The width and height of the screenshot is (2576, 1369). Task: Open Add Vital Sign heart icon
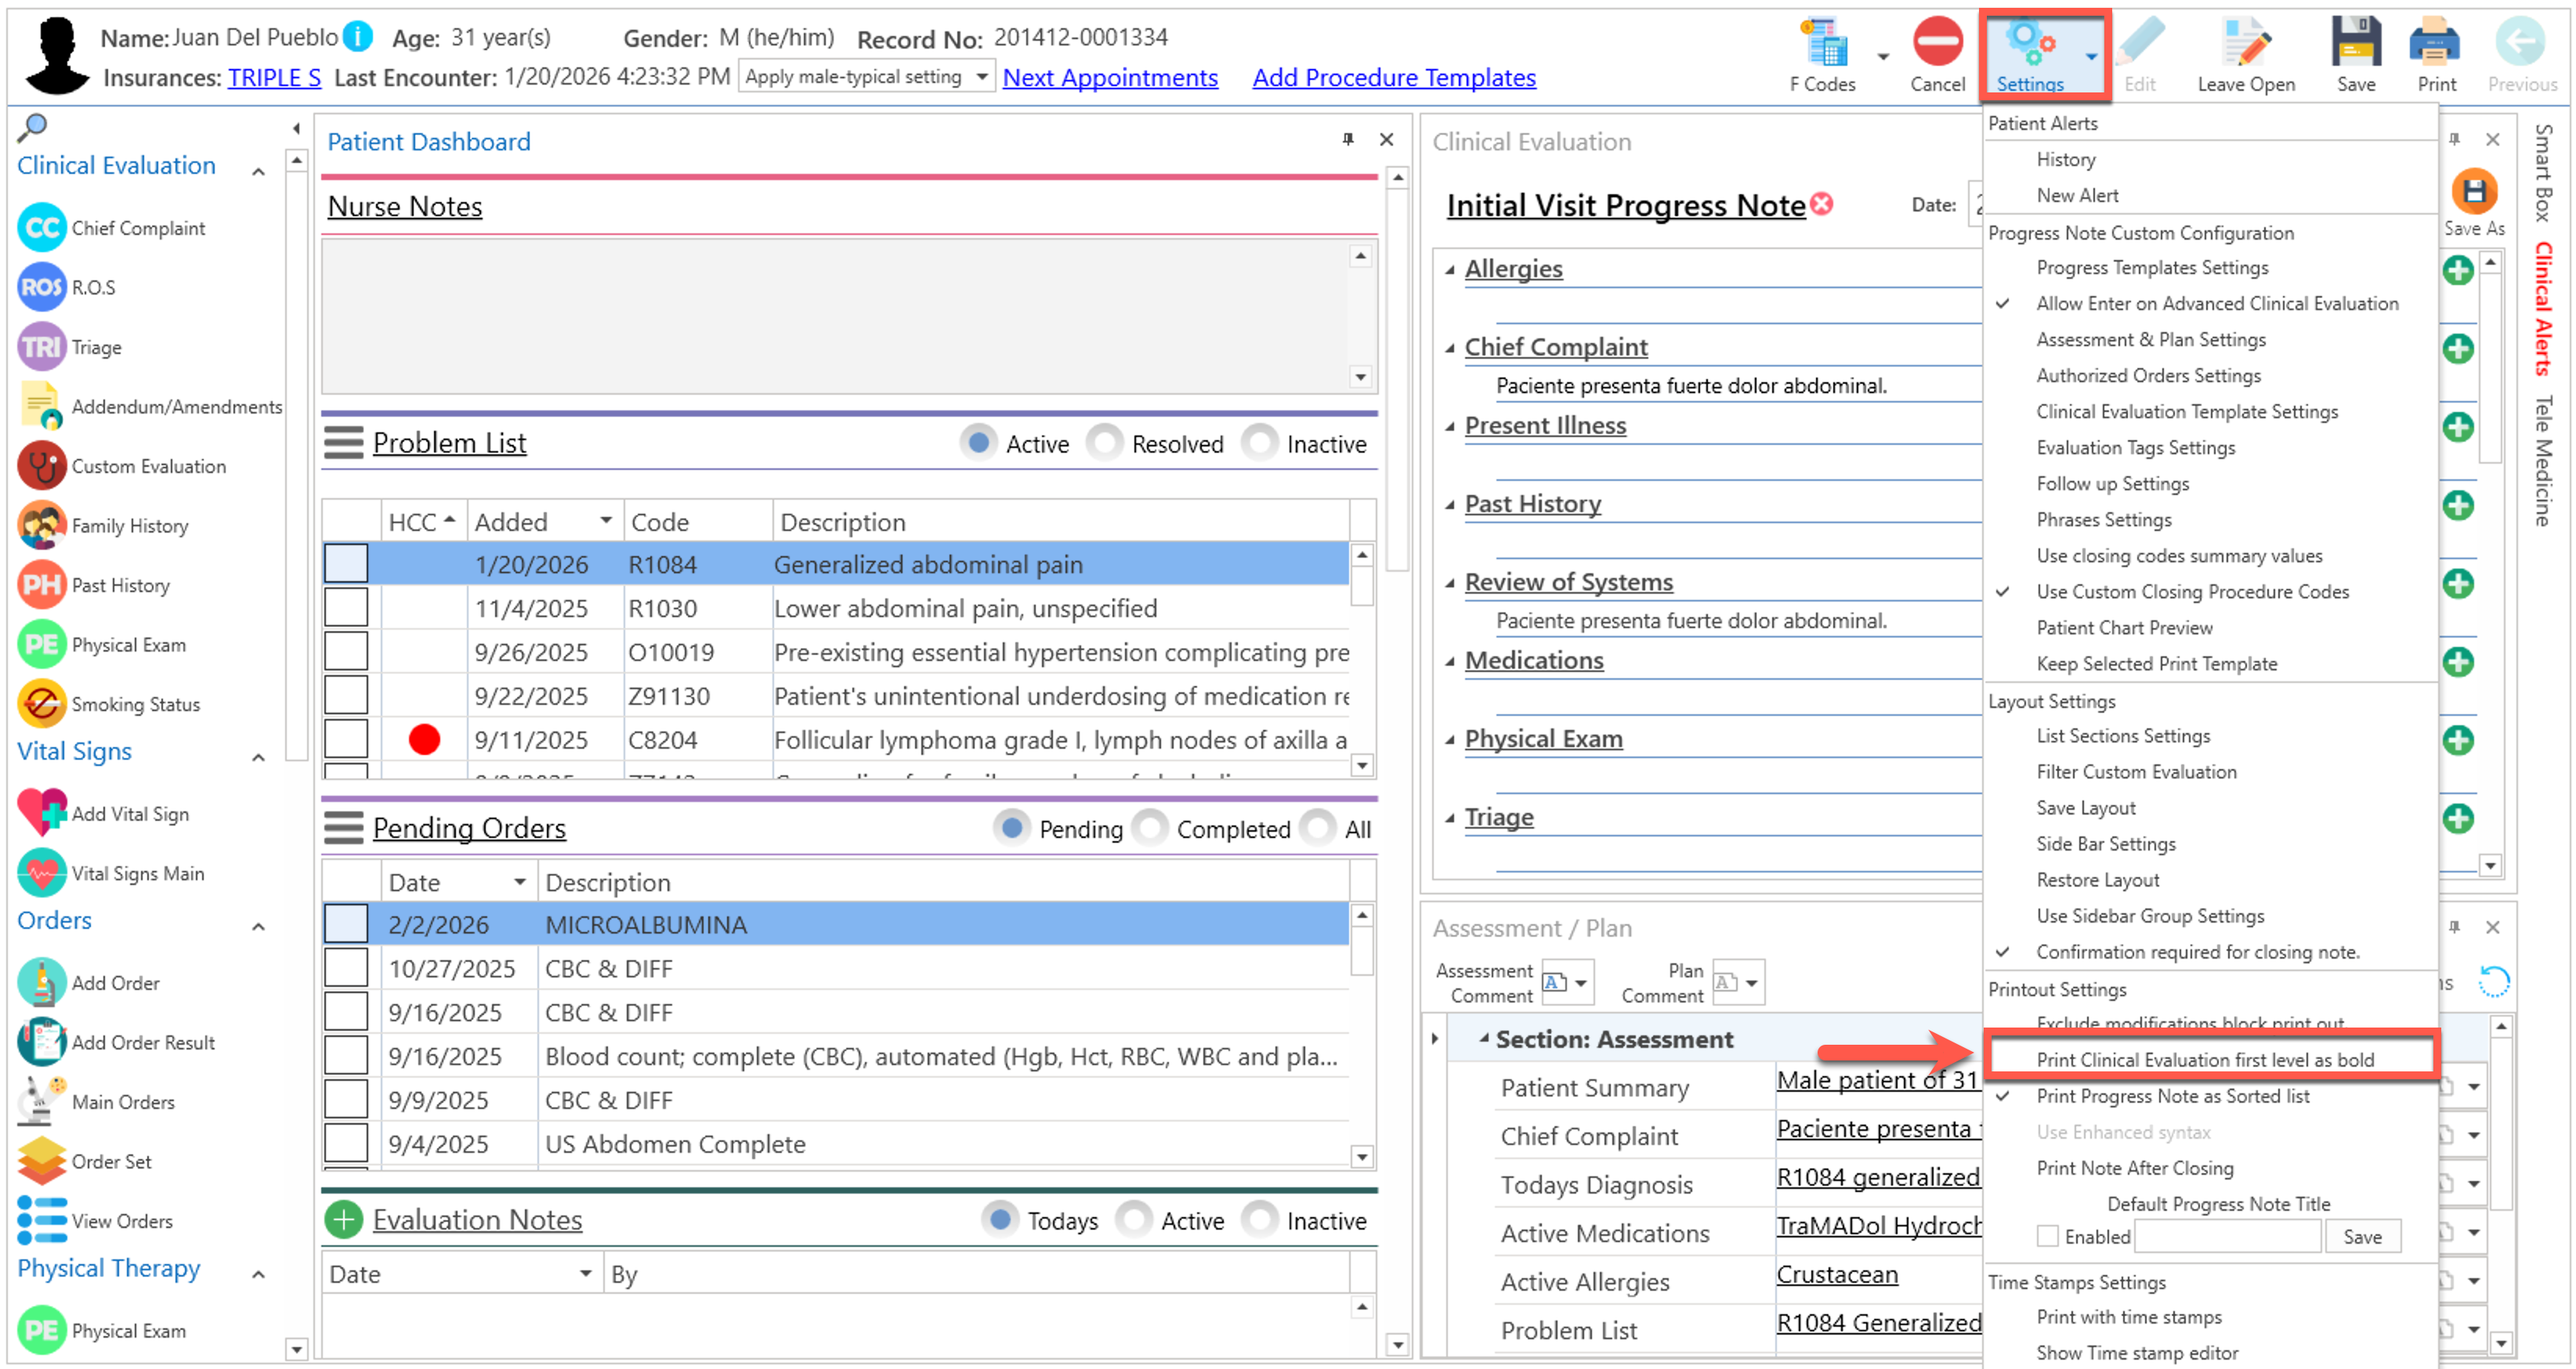[x=41, y=813]
